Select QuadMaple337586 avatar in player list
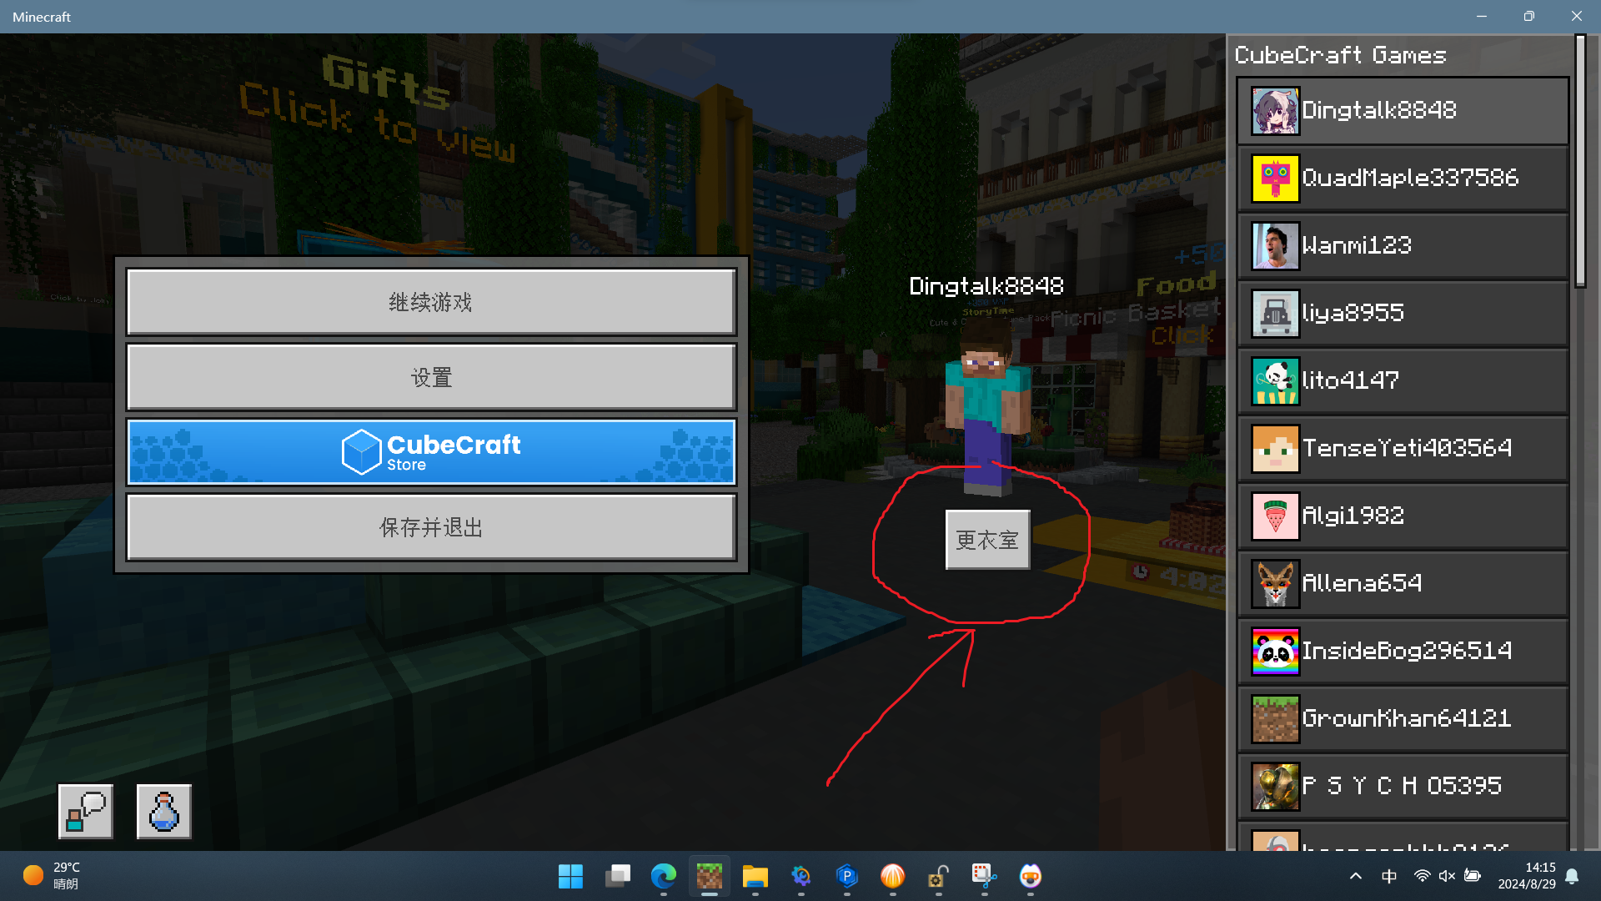 click(1275, 179)
